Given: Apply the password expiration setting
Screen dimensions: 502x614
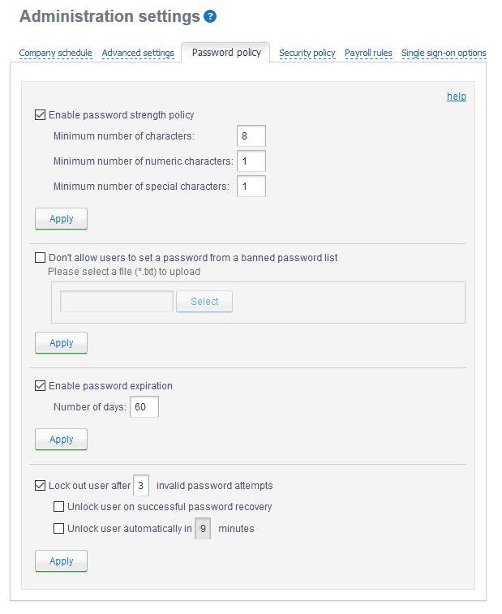Looking at the screenshot, I should point(61,440).
